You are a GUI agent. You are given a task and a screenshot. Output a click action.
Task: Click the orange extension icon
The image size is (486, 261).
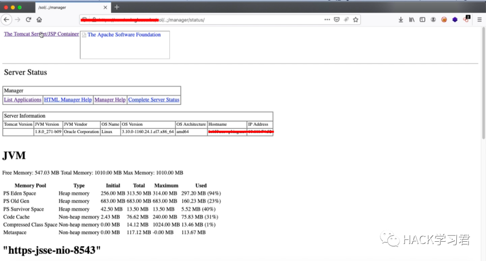pyautogui.click(x=444, y=19)
